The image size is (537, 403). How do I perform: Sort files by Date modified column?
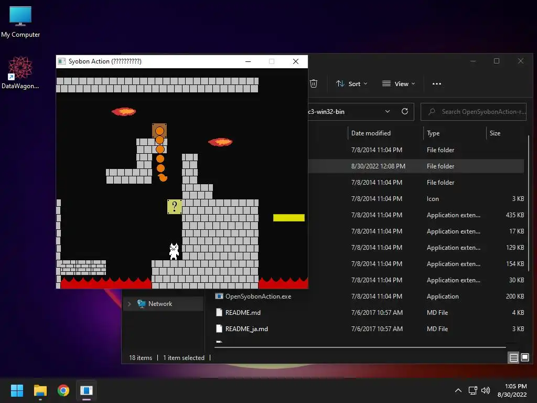[371, 133]
